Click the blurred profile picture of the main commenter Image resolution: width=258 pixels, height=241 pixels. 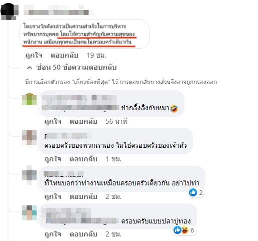9,12
